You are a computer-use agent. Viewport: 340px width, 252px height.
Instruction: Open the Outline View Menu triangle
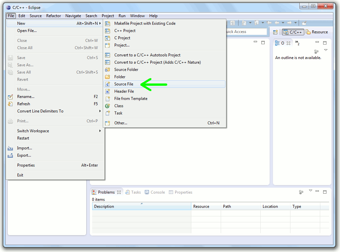click(326, 50)
